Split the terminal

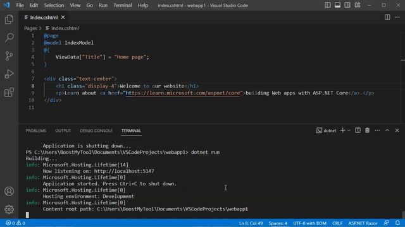358,131
